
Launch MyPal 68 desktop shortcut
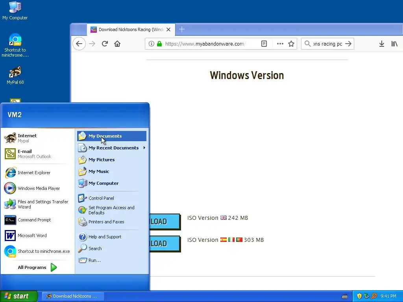tap(15, 75)
